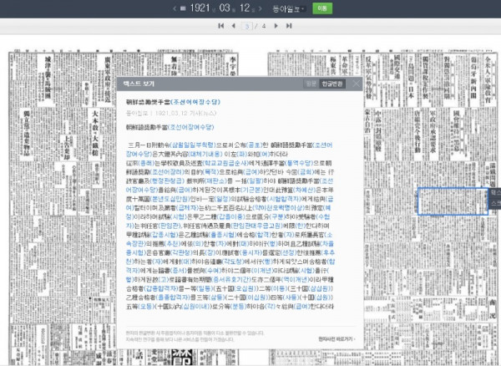
Task: Jump to the last page
Action: pyautogui.click(x=288, y=26)
